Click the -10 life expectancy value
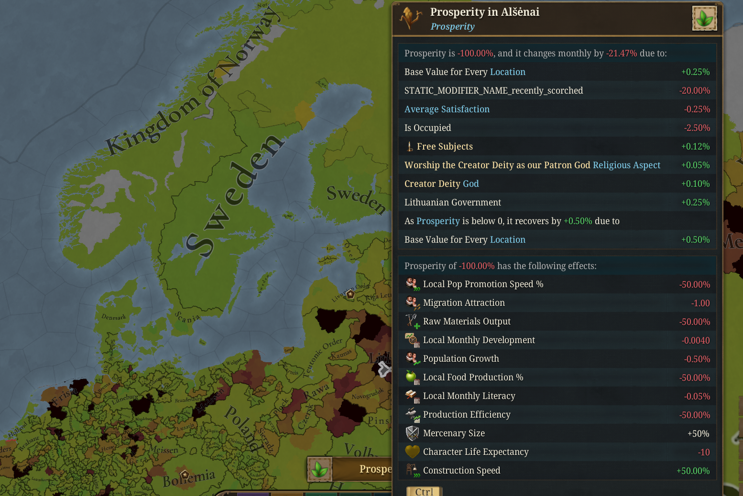The image size is (743, 496). tap(704, 452)
